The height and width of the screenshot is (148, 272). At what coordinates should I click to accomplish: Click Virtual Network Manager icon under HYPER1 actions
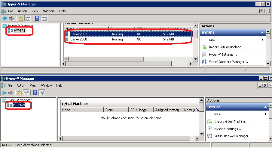coord(204,62)
